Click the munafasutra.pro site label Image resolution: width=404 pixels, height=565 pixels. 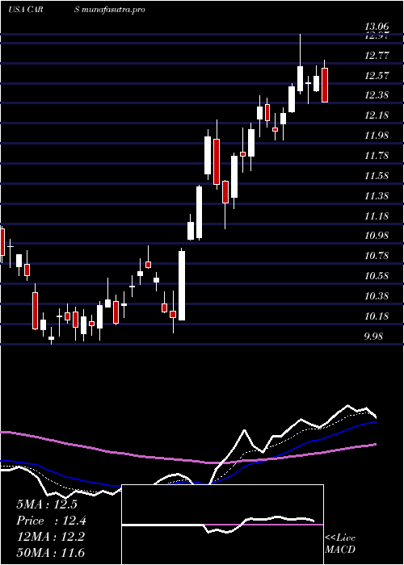point(113,10)
